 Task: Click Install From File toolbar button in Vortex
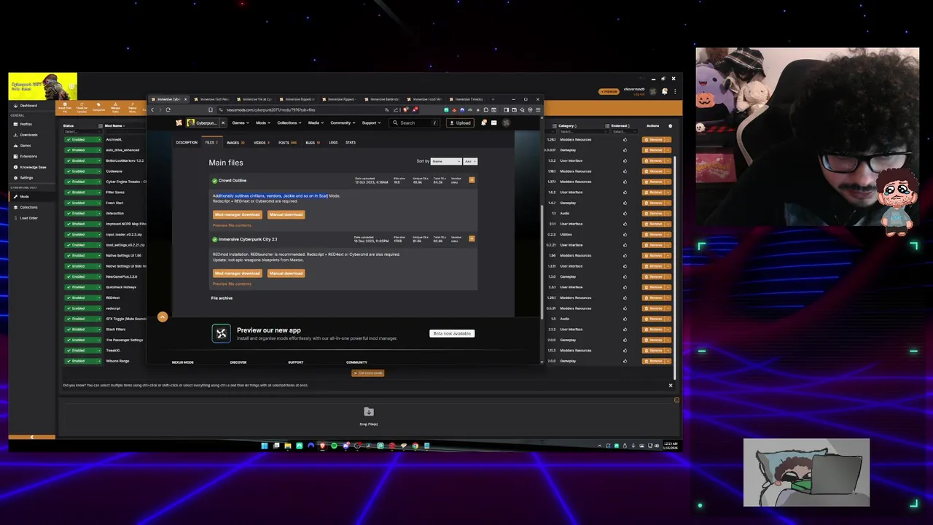tap(66, 108)
